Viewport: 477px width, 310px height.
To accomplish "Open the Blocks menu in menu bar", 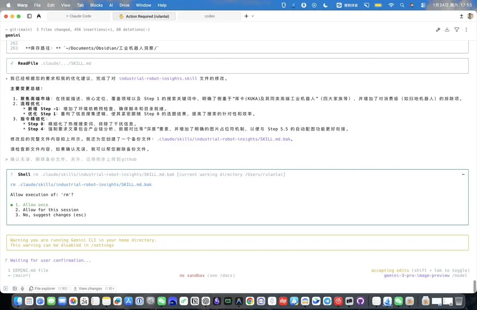I will (x=96, y=5).
